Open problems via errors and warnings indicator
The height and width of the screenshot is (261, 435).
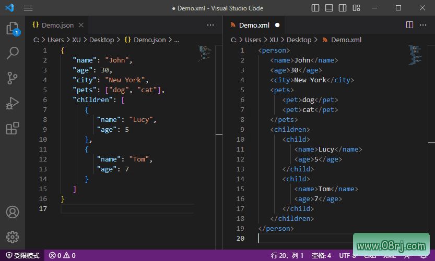[x=63, y=255]
